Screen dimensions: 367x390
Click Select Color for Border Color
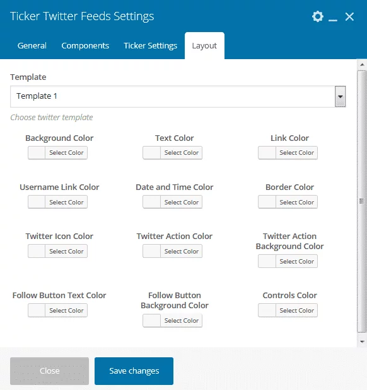[x=297, y=202]
